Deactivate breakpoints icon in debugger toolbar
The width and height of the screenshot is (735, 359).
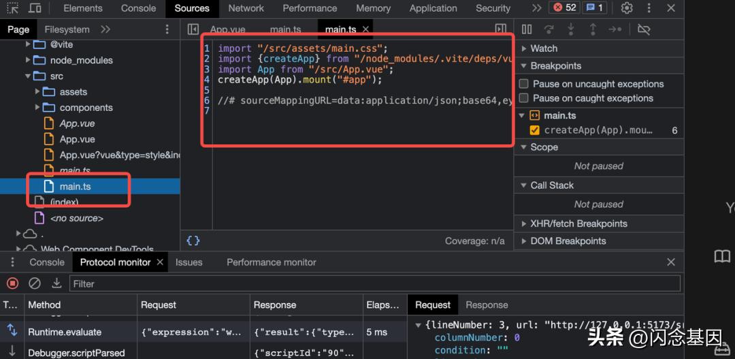644,29
